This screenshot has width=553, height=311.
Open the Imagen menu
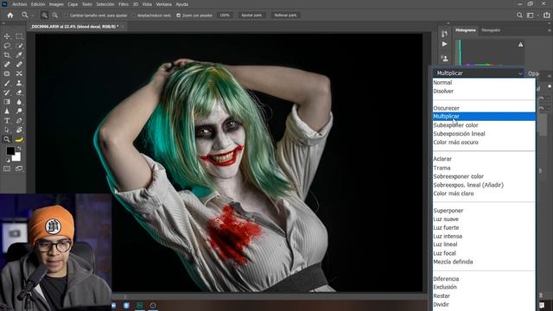pos(56,4)
